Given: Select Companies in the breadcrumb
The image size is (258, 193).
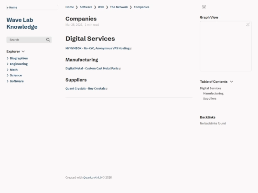Looking at the screenshot, I should tap(141, 7).
